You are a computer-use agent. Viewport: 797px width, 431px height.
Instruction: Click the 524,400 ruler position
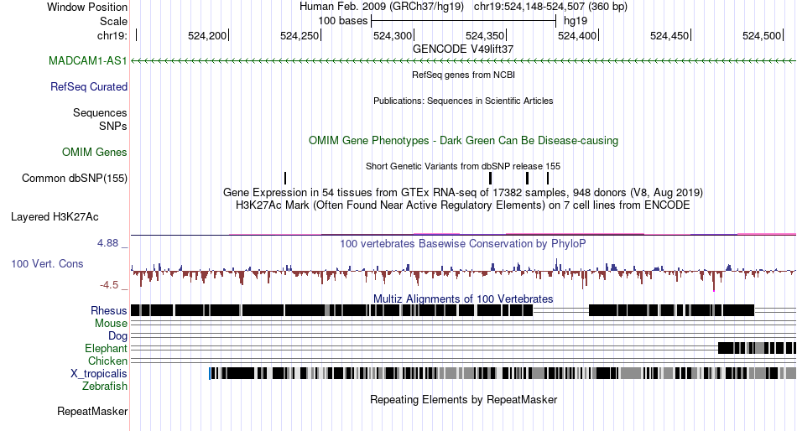coord(577,35)
